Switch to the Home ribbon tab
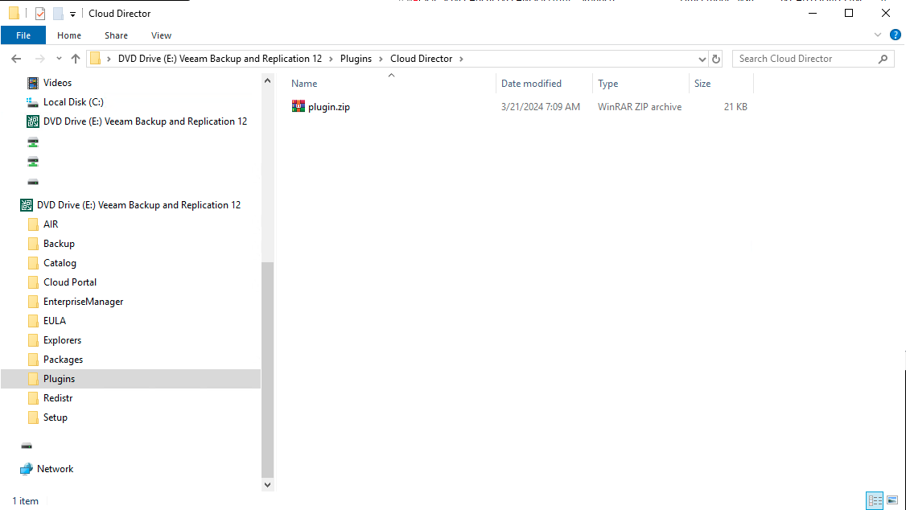The width and height of the screenshot is (906, 510). 68,35
